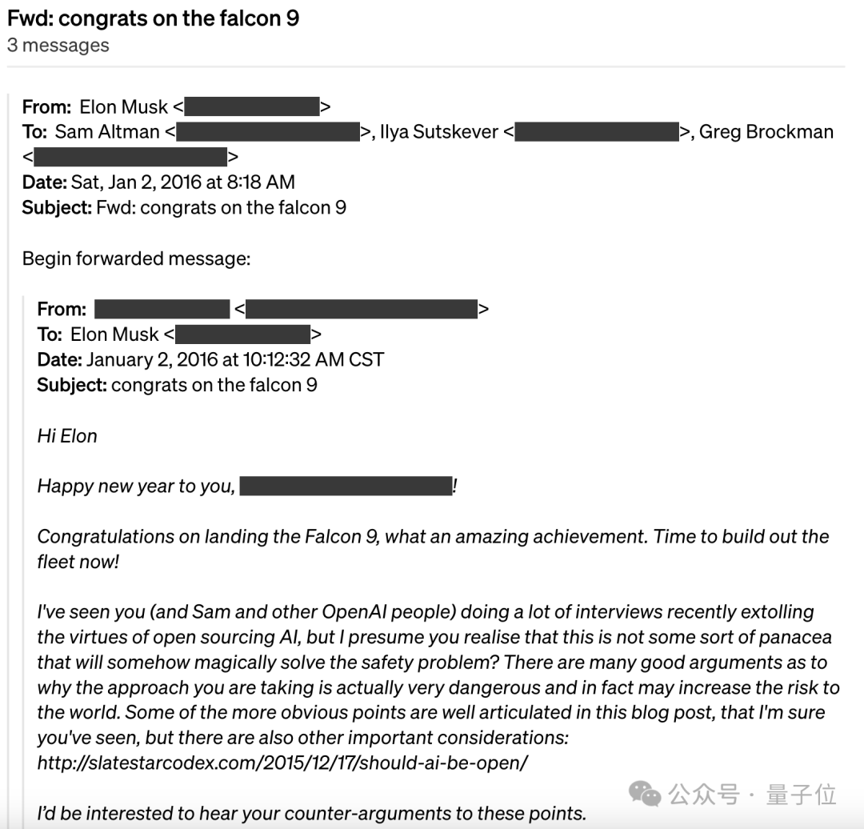Viewport: 864px width, 829px height.
Task: Click the redacted text after 'Happy new year to you,'
Action: point(346,487)
